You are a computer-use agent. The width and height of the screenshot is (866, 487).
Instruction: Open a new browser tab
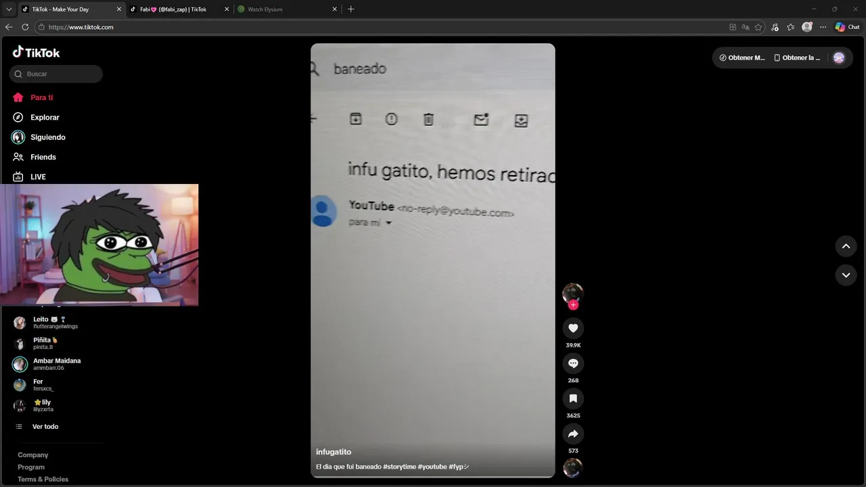click(350, 9)
